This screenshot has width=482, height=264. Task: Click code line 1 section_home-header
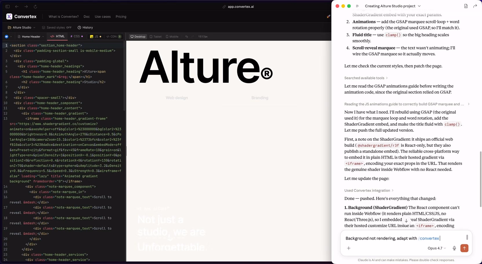pos(46,46)
